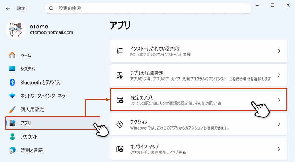Close the 設定 window
This screenshot has width=295, height=162.
pyautogui.click(x=288, y=5)
